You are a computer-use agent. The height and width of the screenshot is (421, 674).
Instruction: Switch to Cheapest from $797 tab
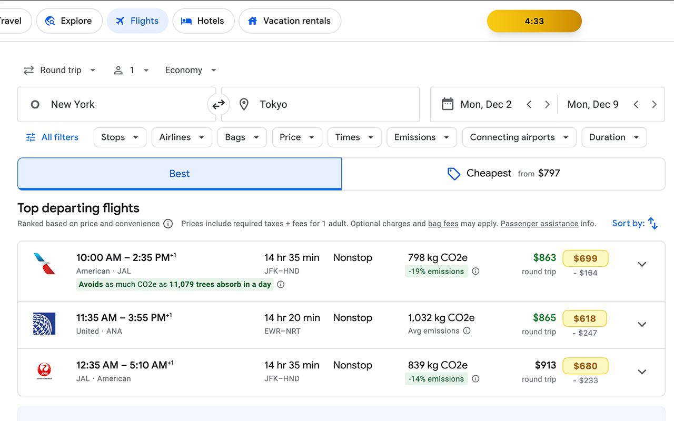coord(503,174)
